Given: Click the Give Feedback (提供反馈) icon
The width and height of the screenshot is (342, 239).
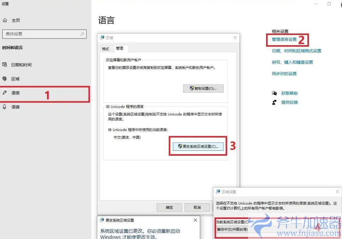Looking at the screenshot, I should point(274,102).
